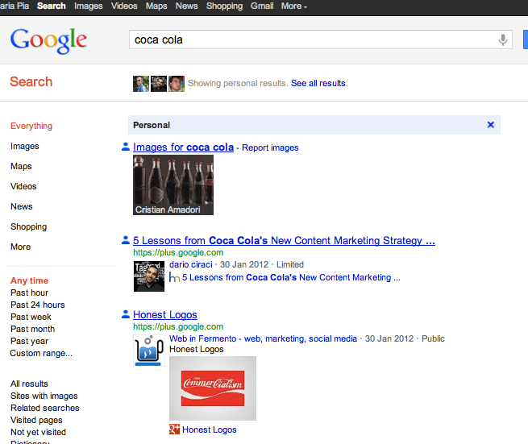This screenshot has height=444, width=528.
Task: Filter by News in left sidebar
Action: [x=21, y=206]
